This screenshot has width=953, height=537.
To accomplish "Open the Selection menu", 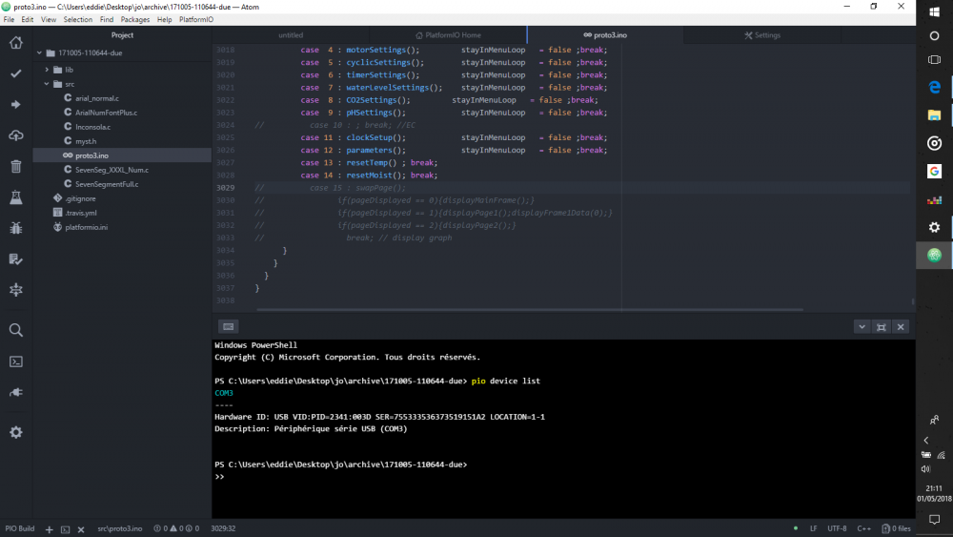I will pos(78,19).
